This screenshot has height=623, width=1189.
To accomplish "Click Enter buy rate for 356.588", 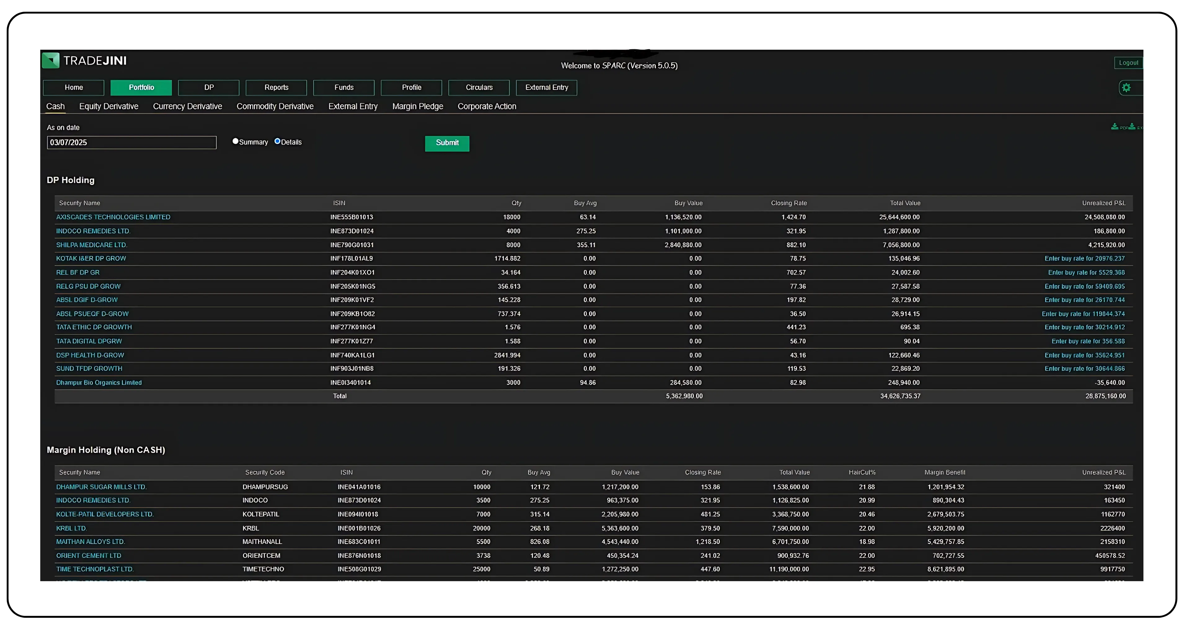I will 1088,341.
